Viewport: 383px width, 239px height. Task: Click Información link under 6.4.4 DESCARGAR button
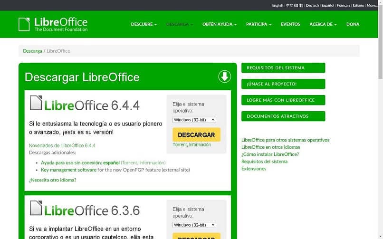click(200, 145)
